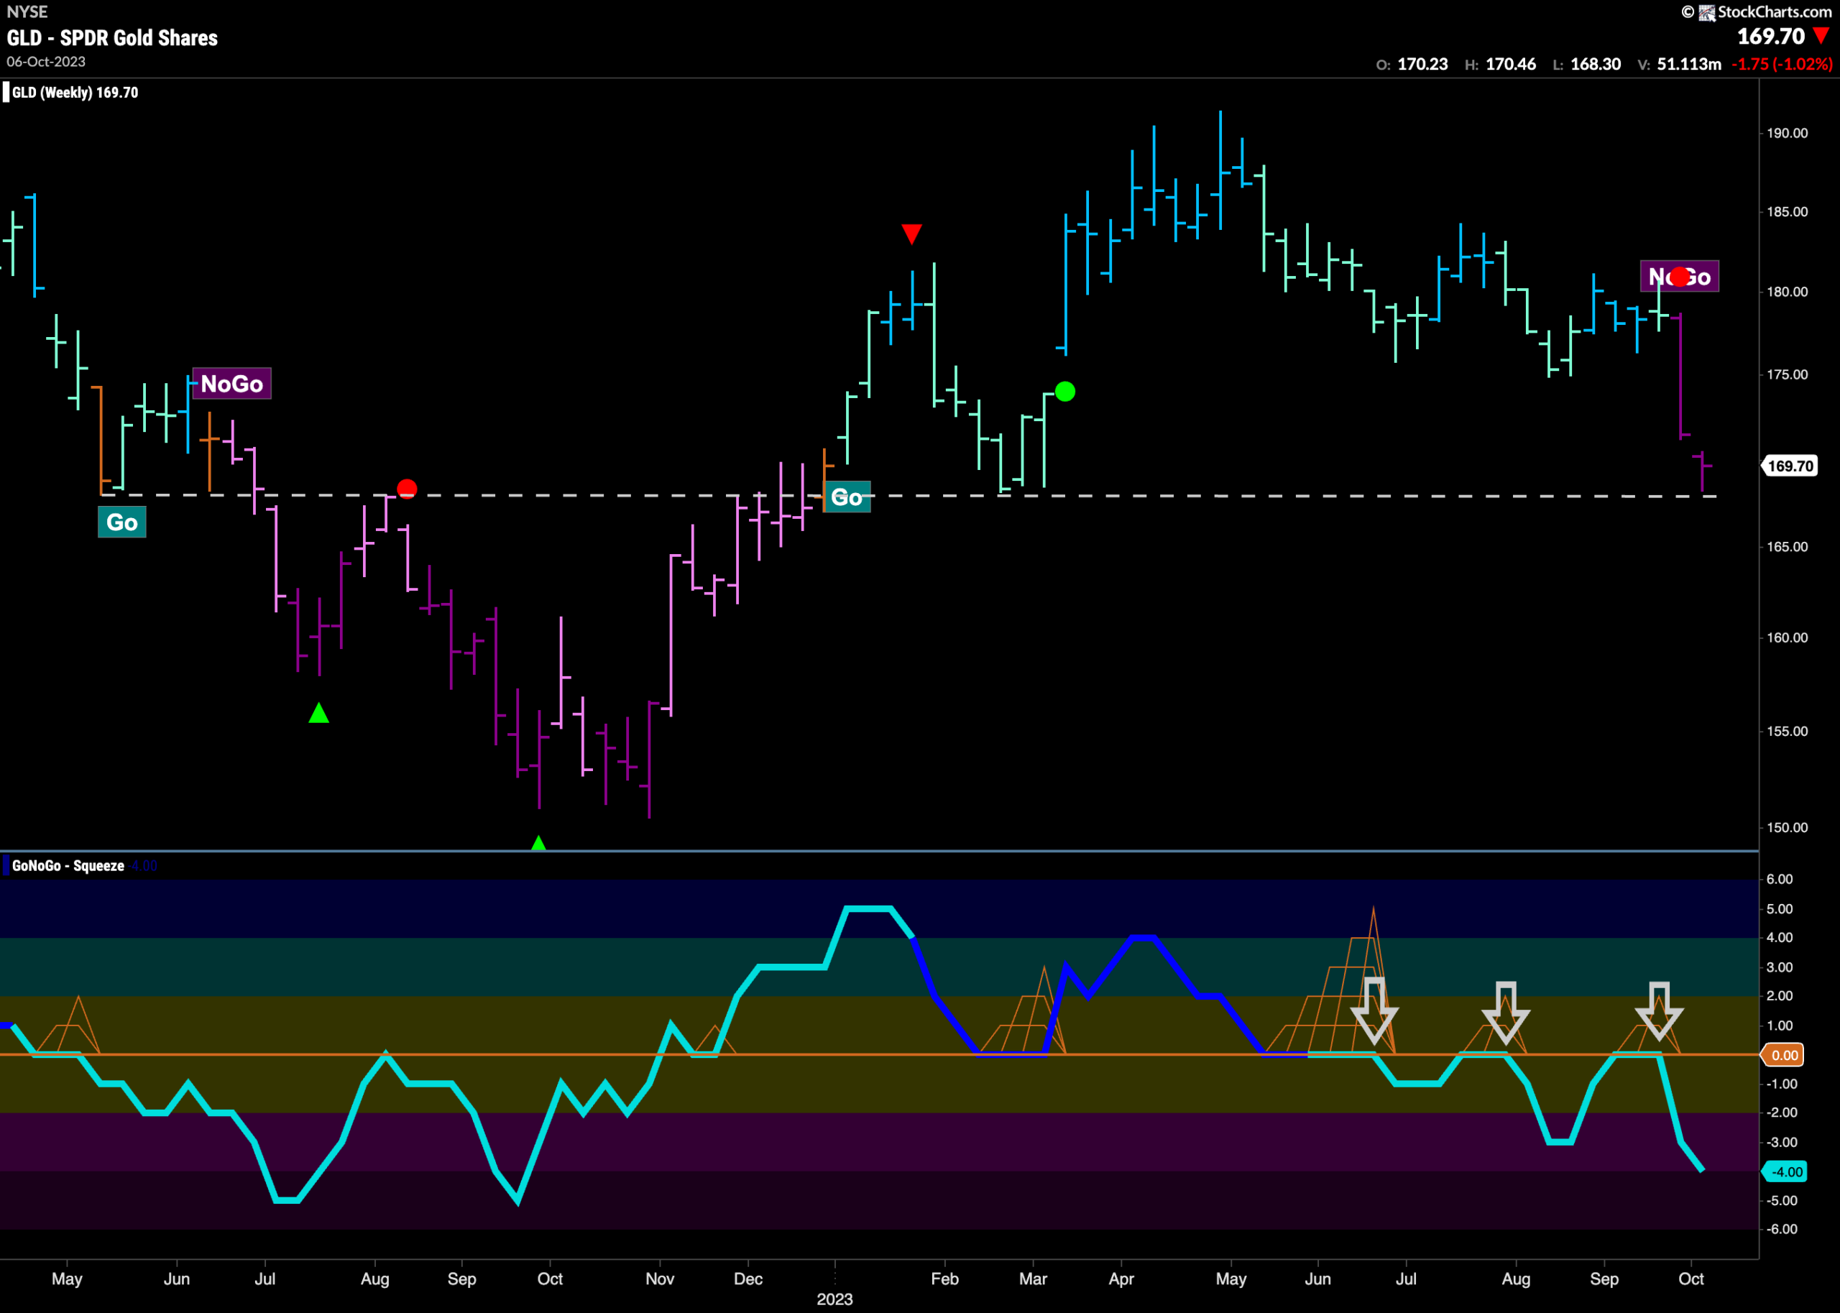
Task: Click the GLD - SPDR Gold Shares title
Action: pos(112,37)
